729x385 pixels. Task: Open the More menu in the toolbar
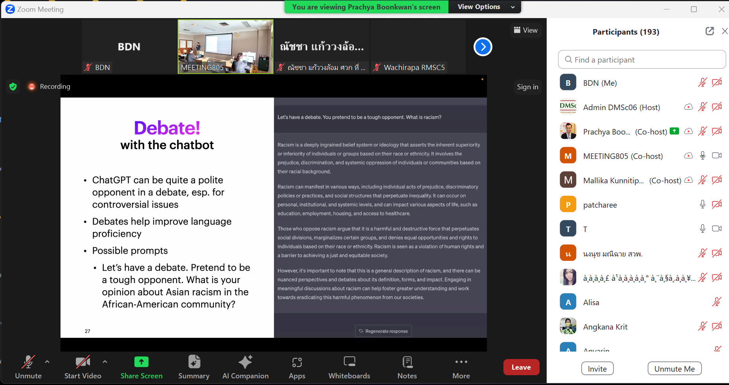461,367
